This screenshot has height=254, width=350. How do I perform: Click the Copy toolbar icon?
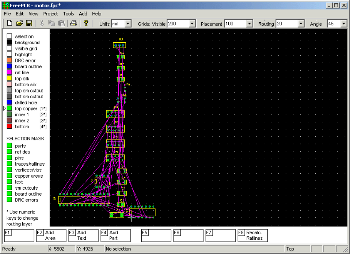52,23
